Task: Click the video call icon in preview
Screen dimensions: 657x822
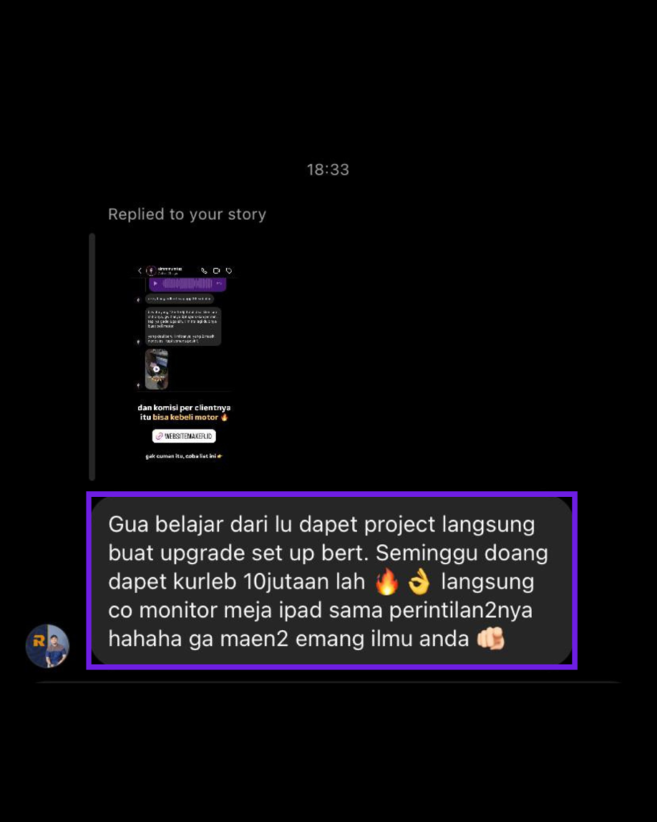Action: pos(217,271)
